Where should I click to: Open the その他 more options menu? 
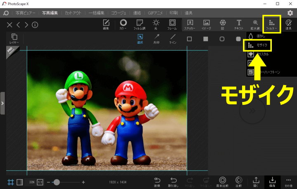(x=288, y=182)
